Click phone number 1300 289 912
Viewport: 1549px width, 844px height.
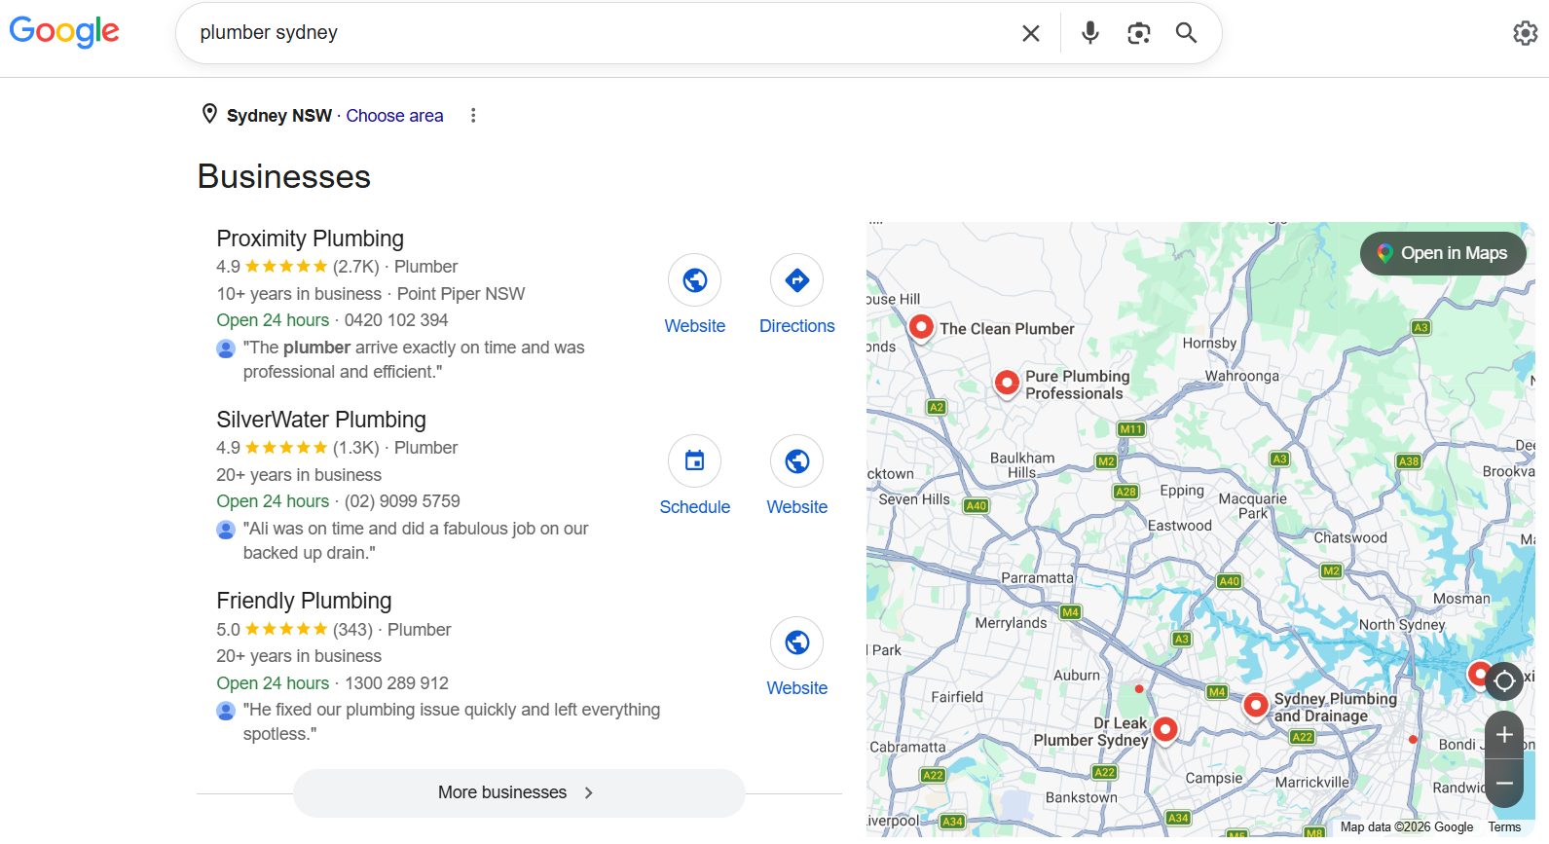396,683
